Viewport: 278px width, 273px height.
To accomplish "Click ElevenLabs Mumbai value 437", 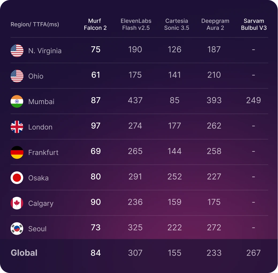I will 135,100.
